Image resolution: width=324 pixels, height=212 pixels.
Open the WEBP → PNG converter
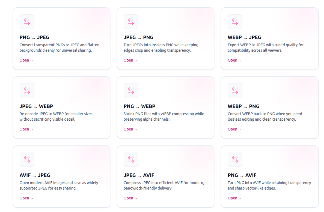tap(234, 129)
